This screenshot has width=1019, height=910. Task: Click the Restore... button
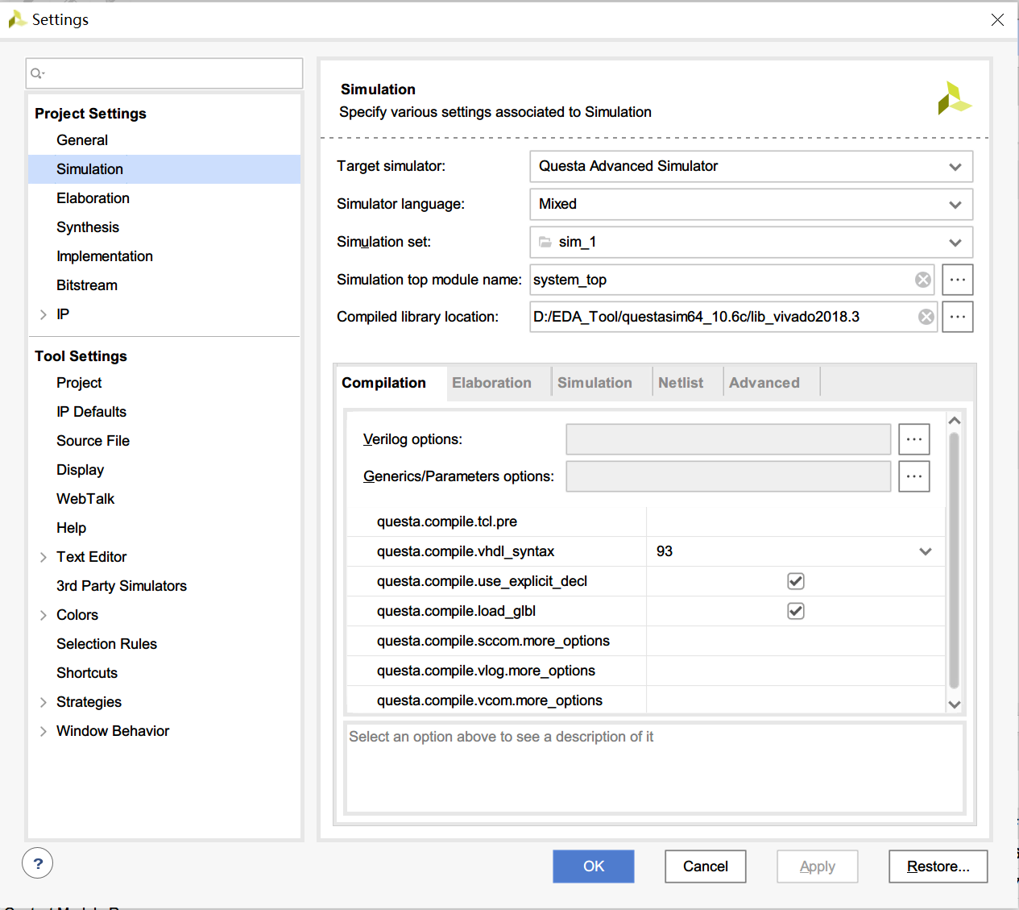coord(938,866)
